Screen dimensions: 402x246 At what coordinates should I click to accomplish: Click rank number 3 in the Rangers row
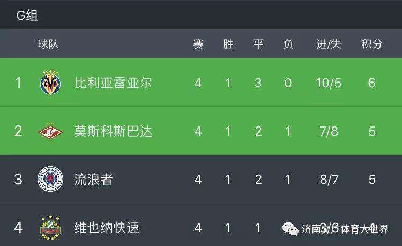[18, 179]
